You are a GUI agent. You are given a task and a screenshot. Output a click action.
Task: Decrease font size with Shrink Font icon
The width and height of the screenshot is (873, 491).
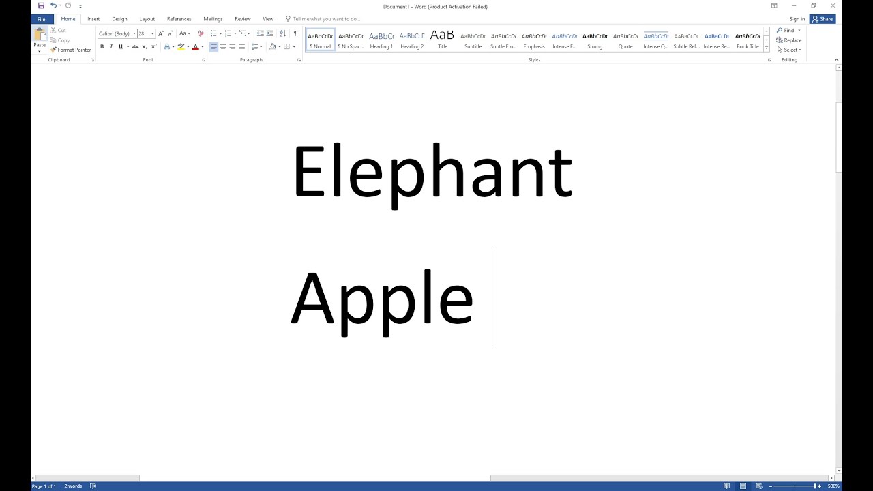170,33
